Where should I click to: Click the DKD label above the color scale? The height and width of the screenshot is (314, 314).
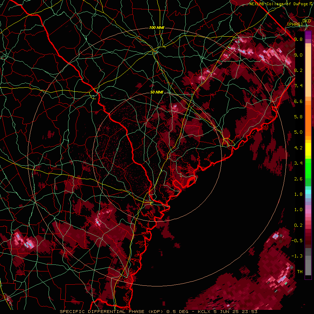(307, 21)
